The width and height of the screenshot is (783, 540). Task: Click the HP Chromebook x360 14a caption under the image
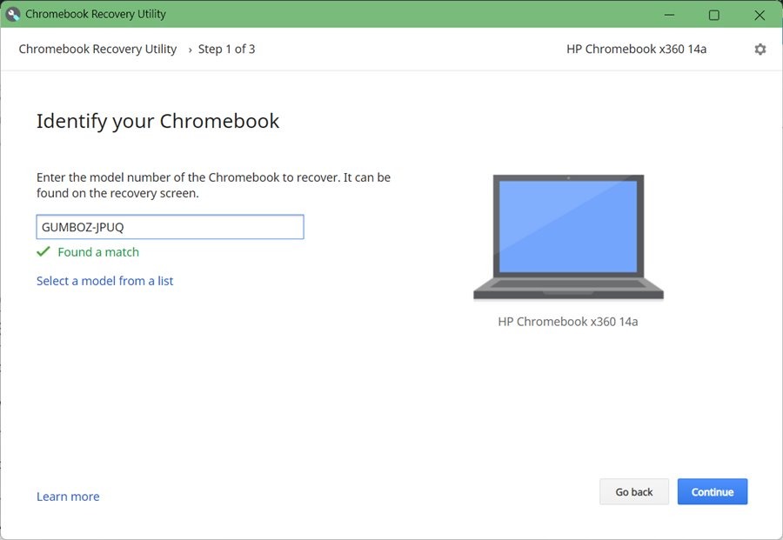pyautogui.click(x=568, y=321)
